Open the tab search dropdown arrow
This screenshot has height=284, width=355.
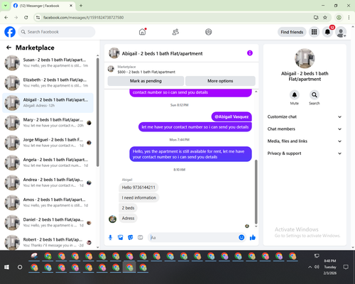pyautogui.click(x=6, y=6)
